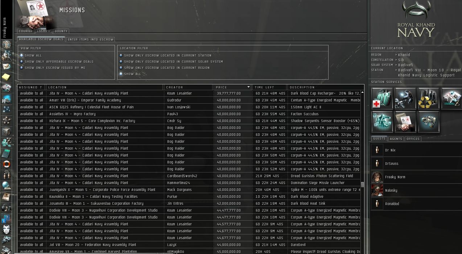Select CardboardSword42 Dread Guristas Photon row
Viewport: 462px width, 254px height.
click(x=189, y=176)
